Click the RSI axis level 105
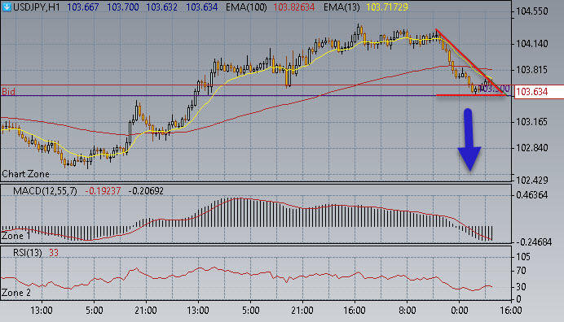Viewport: 564px width, 322px height. (x=523, y=257)
